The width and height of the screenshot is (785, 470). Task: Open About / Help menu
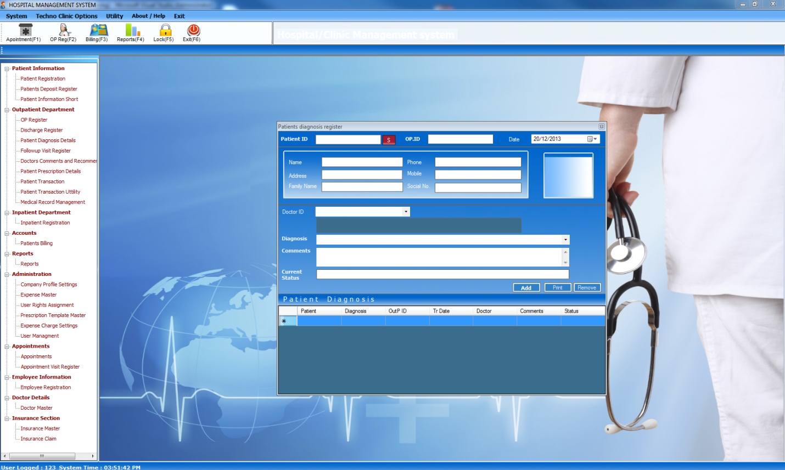(x=148, y=16)
